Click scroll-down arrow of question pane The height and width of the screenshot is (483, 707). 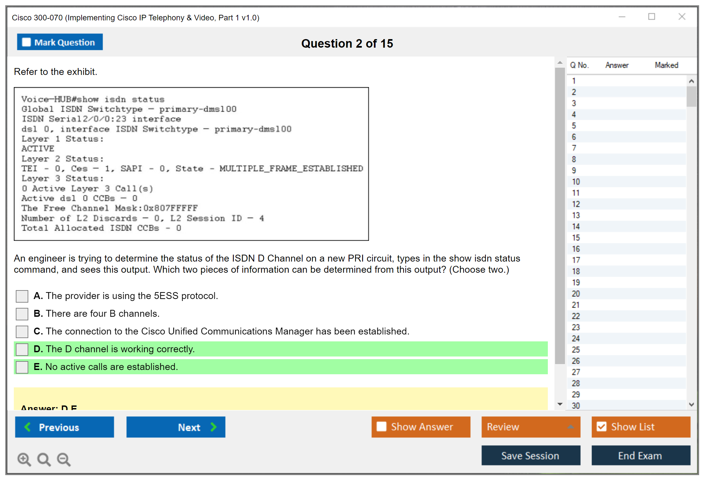560,404
